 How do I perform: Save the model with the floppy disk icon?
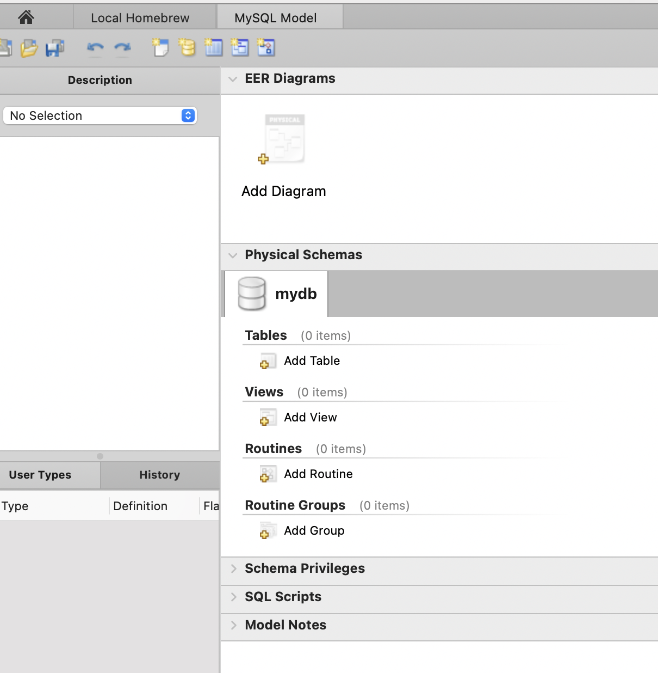tap(54, 48)
